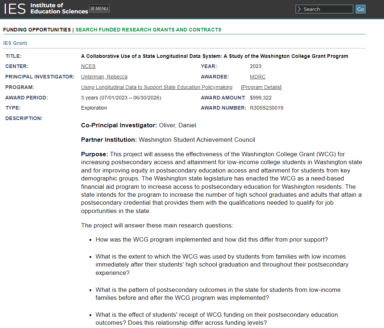Open the MDRC awardee link

[257, 77]
